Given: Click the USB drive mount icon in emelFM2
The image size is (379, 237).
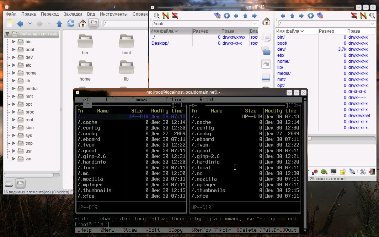Looking at the screenshot, I should 352,172.
